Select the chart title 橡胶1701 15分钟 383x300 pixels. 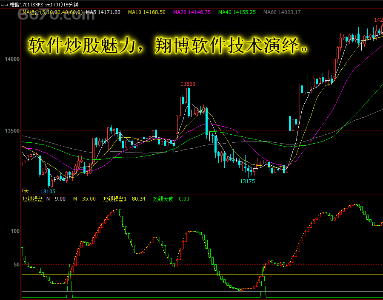click(x=44, y=5)
